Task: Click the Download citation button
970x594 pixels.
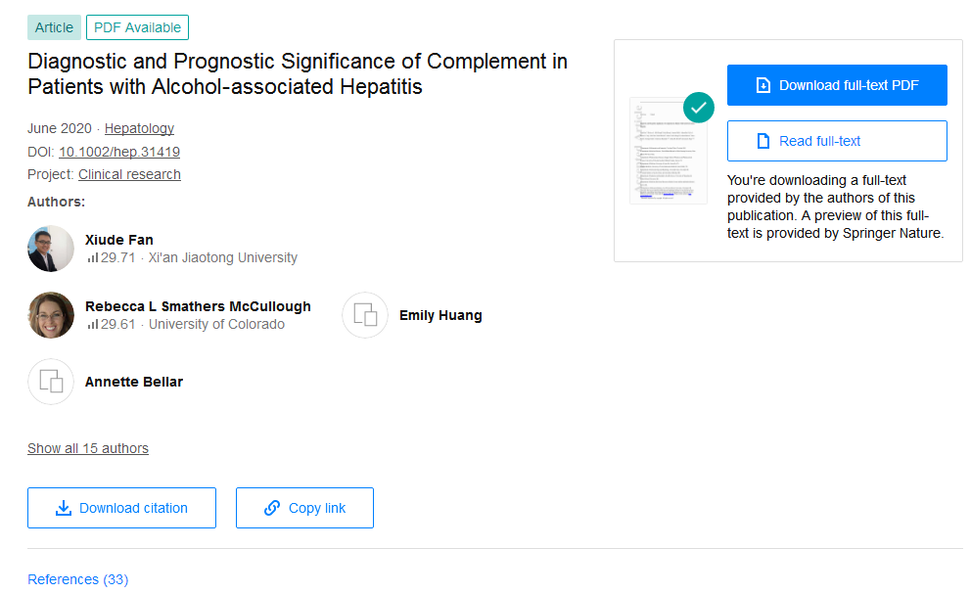Action: [121, 508]
